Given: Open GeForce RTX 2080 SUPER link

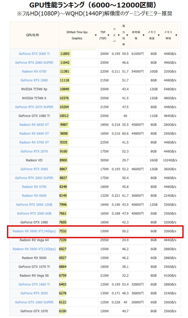Looking at the screenshot, I should 34,63.
